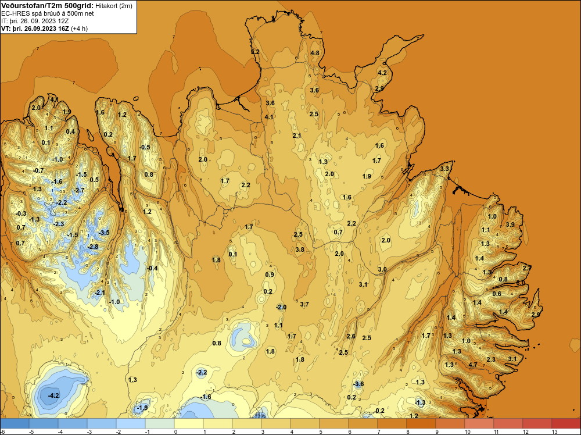Click the -0.5 temperature value
Screen dimensions: 581x435
[x=145, y=148]
